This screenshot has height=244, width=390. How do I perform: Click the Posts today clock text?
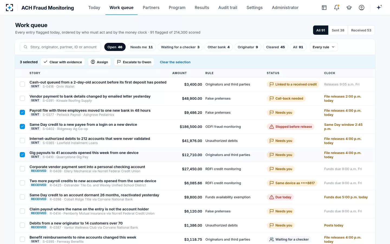[x=334, y=225]
